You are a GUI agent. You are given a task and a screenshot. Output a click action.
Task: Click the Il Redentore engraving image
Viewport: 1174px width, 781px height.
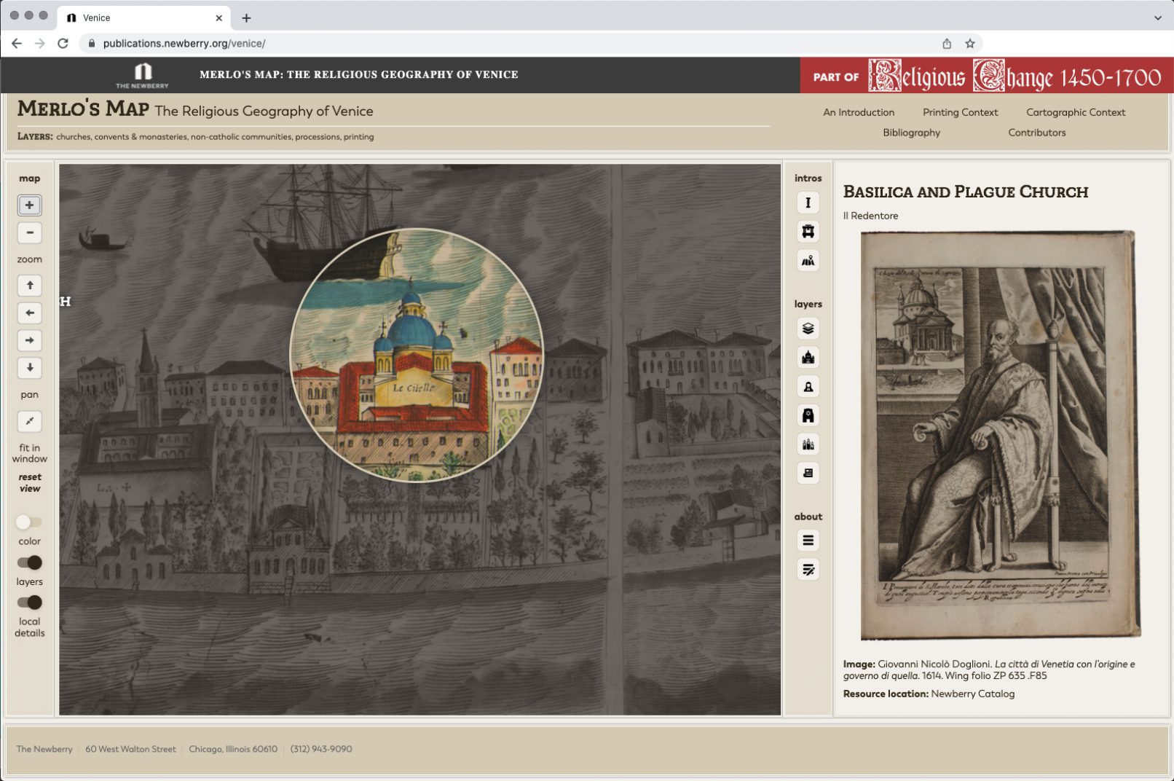pyautogui.click(x=1000, y=436)
